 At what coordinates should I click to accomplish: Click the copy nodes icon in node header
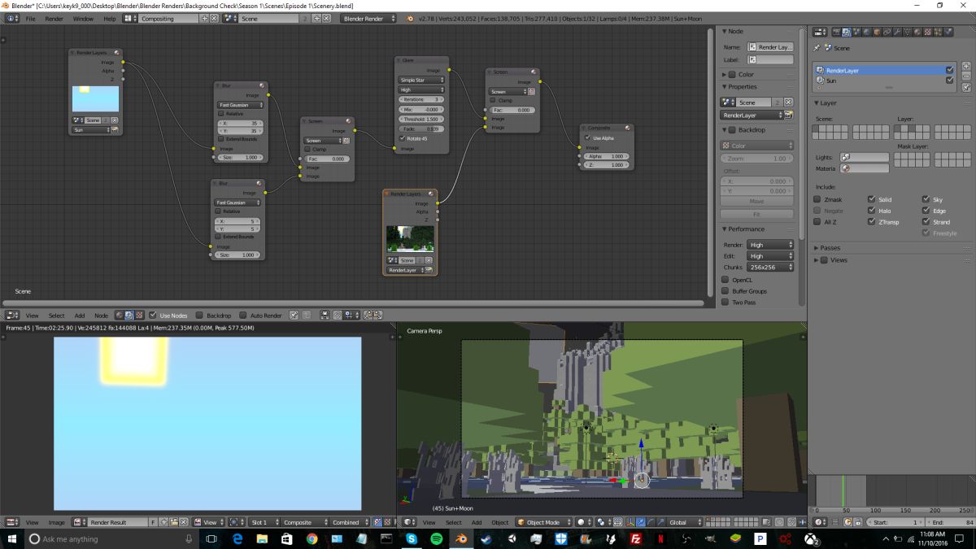pos(368,315)
